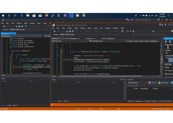Open the Call Stack tab
The image size is (173, 123).
click(x=131, y=101)
